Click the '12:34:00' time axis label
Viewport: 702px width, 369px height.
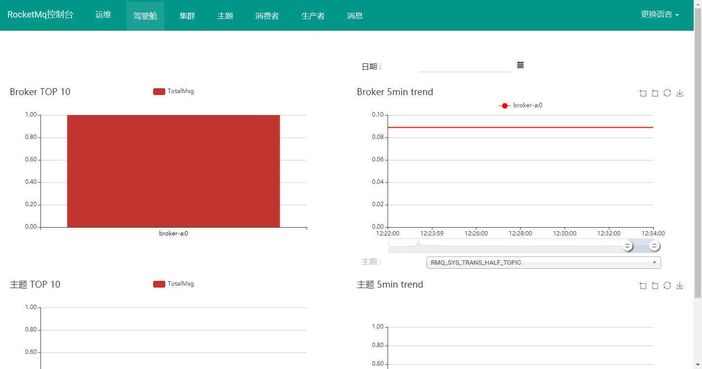[653, 233]
